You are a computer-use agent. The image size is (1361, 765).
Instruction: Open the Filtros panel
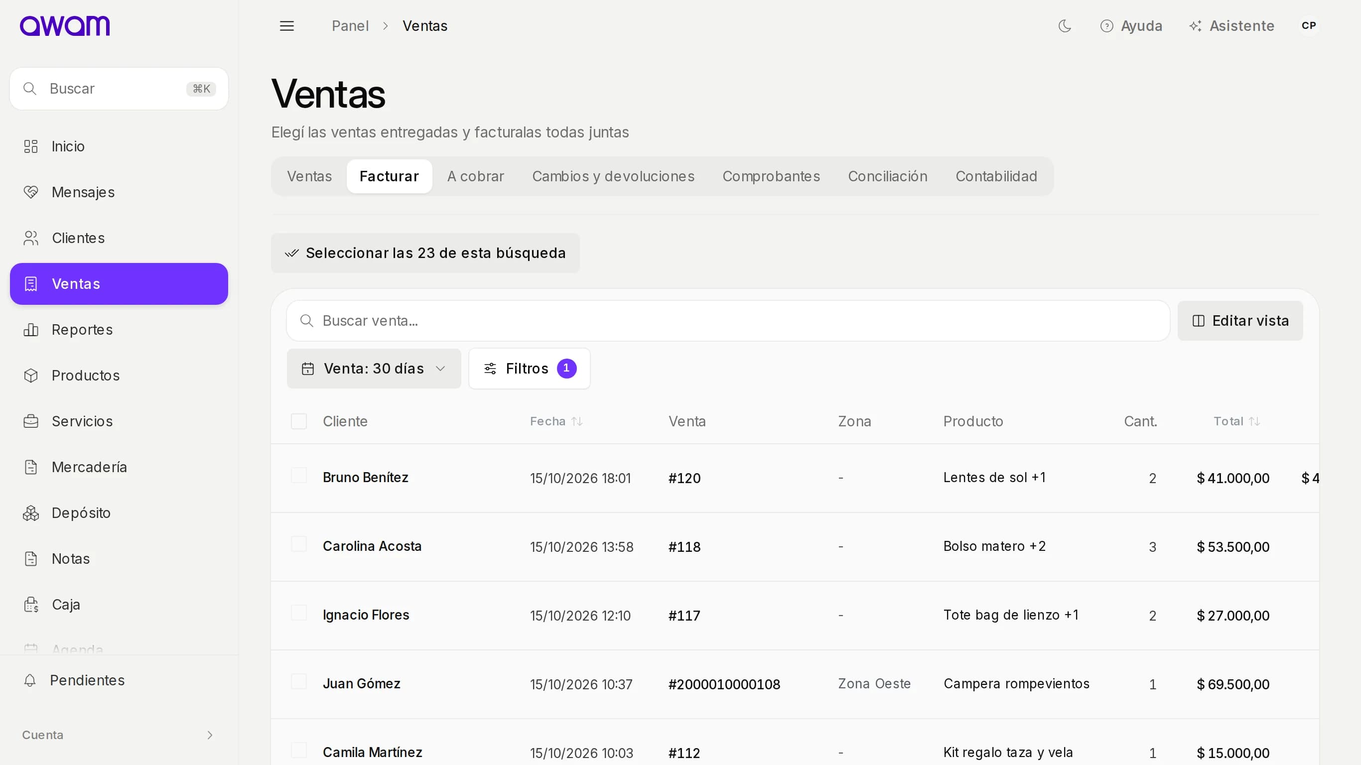click(530, 369)
